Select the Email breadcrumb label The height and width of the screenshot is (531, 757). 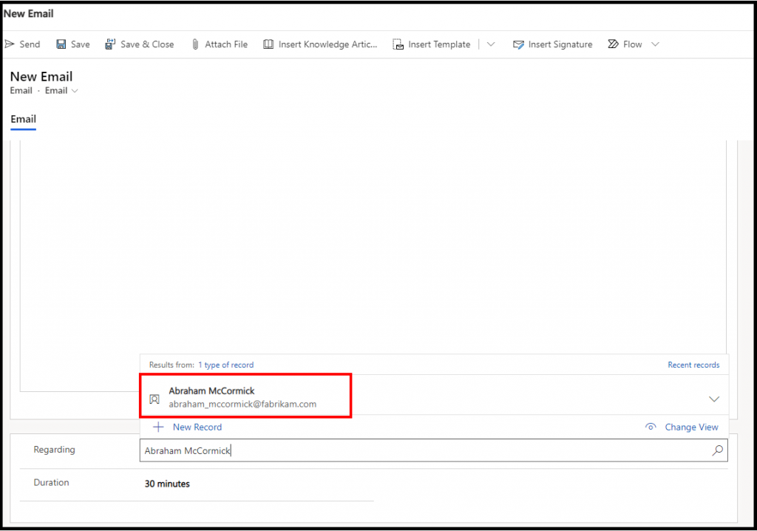point(21,90)
